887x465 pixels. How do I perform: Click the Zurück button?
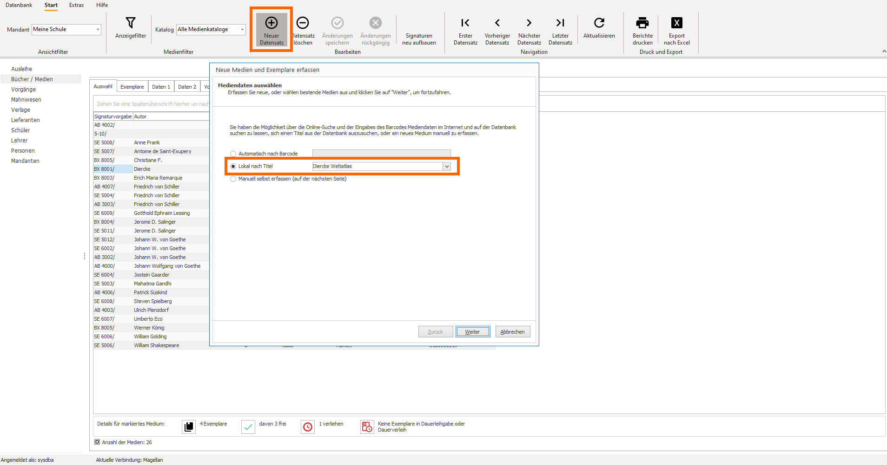(436, 332)
